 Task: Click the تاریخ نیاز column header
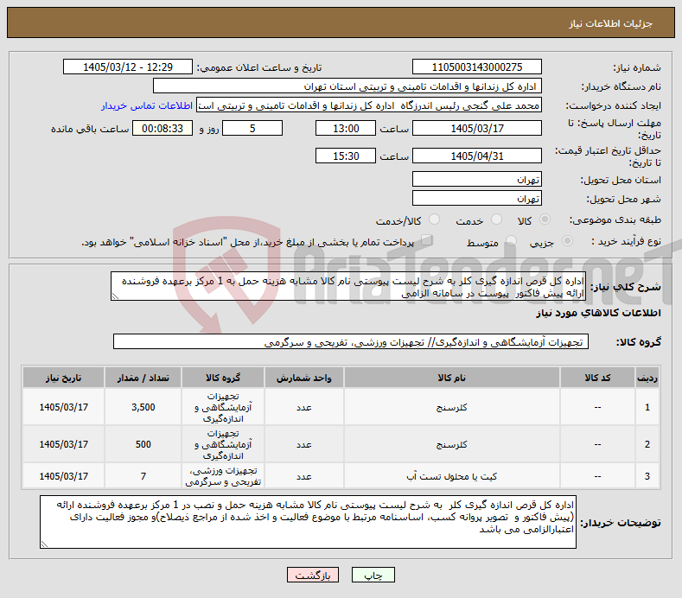point(63,378)
